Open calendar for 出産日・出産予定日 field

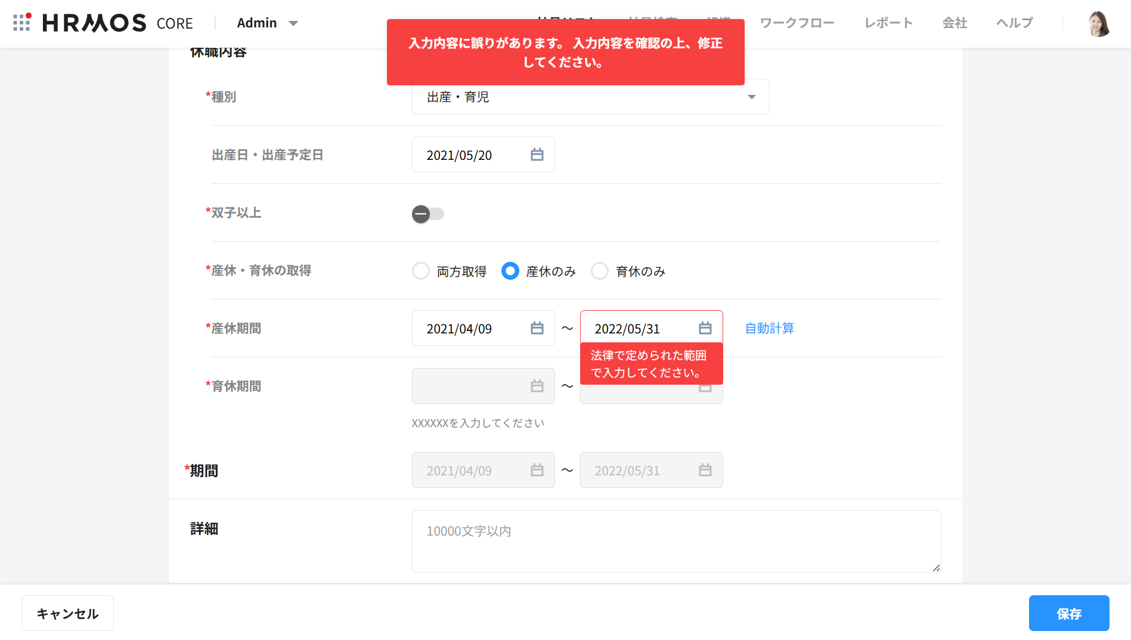click(537, 155)
